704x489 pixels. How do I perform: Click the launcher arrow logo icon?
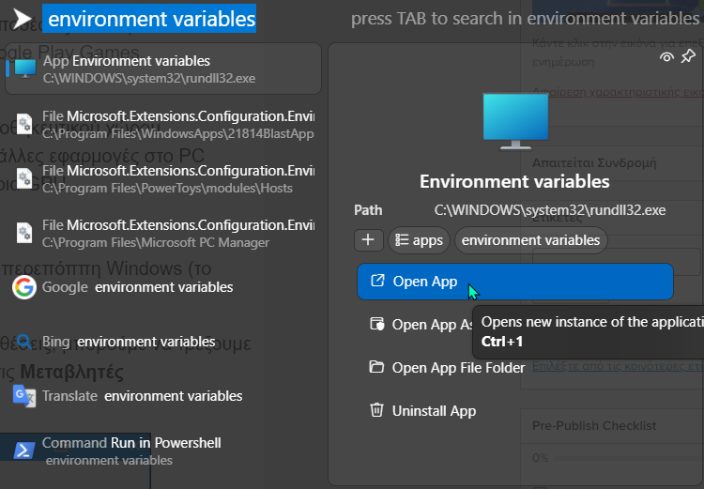[22, 19]
